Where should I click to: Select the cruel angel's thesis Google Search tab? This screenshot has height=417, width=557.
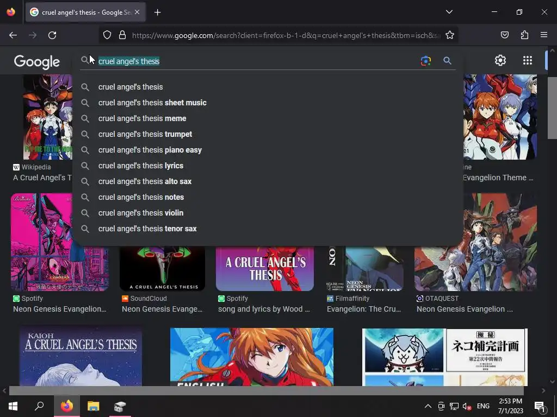click(85, 12)
